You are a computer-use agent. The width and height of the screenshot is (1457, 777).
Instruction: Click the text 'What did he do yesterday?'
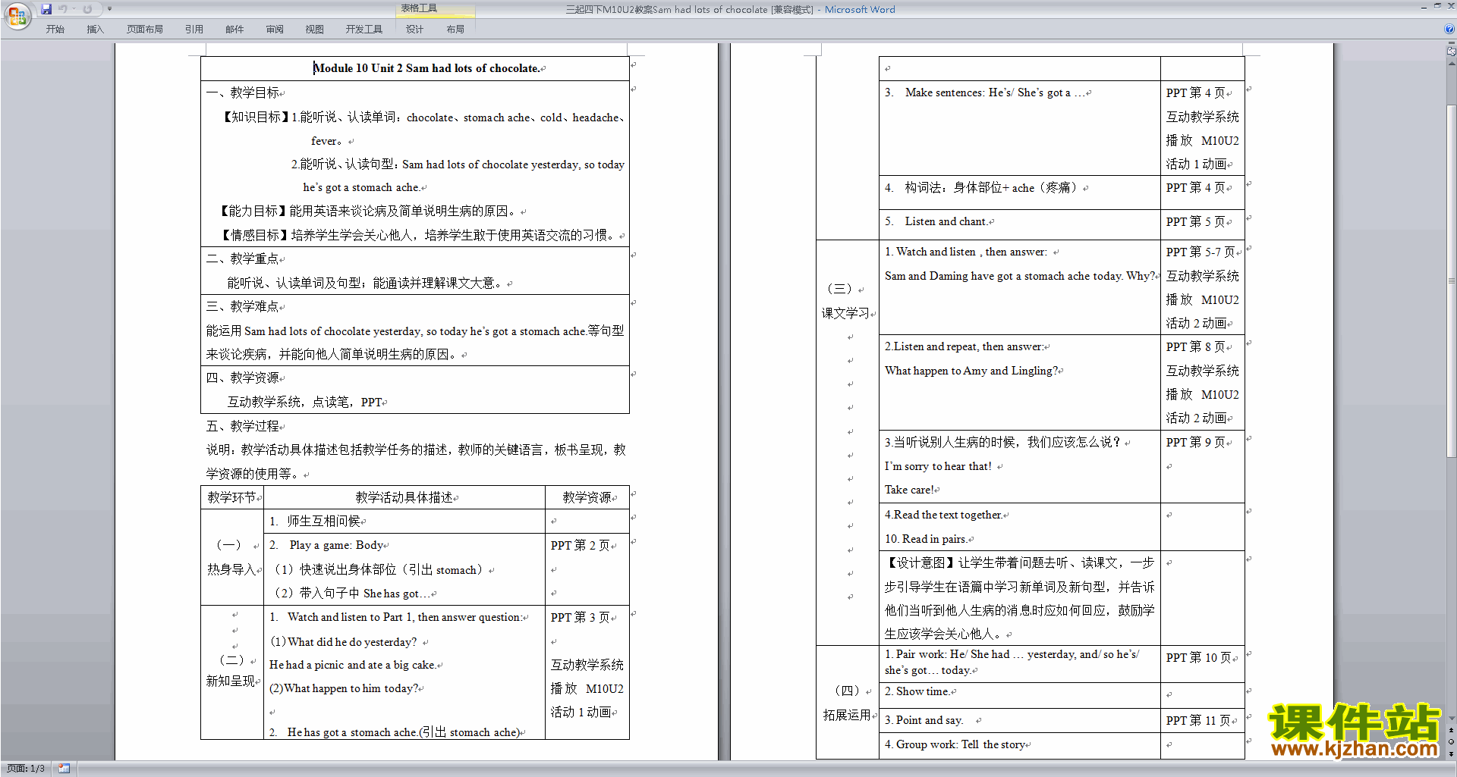[x=352, y=642]
